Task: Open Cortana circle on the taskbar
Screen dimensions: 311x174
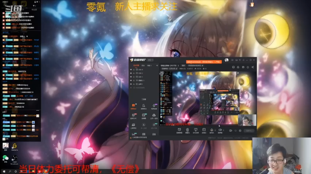Action: coord(16,172)
